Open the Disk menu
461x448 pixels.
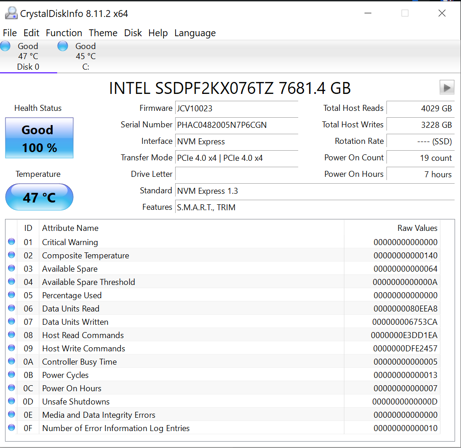coord(133,33)
